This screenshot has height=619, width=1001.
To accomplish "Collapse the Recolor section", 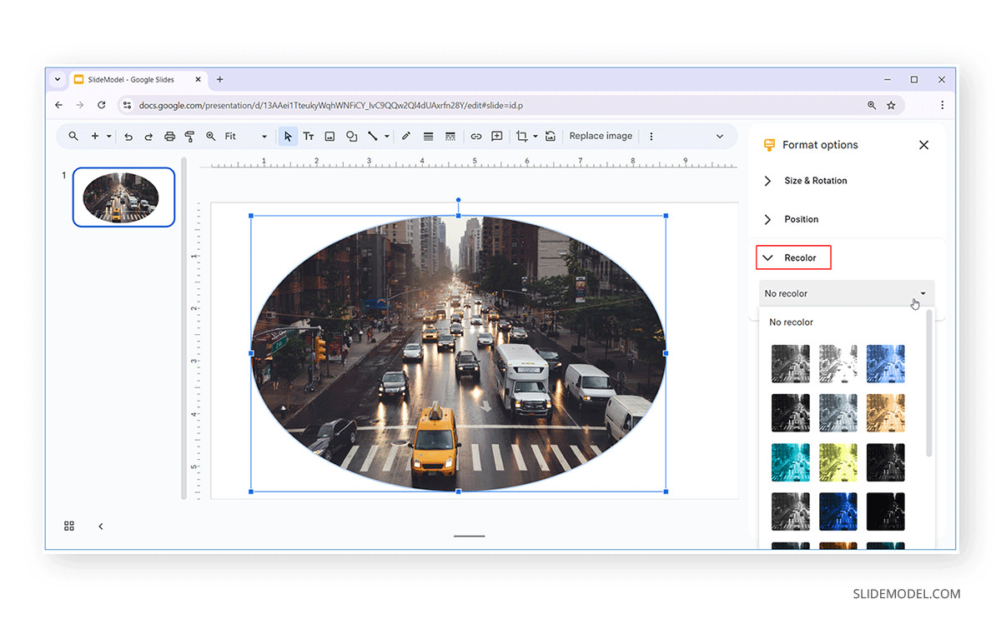I will [x=793, y=258].
